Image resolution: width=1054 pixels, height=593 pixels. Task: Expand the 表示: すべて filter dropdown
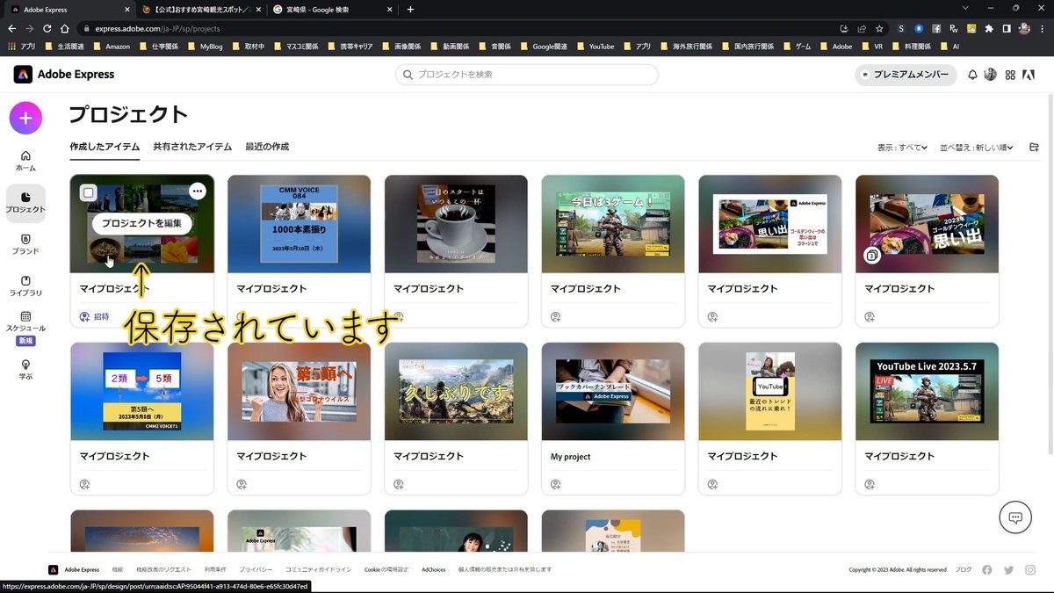[902, 148]
